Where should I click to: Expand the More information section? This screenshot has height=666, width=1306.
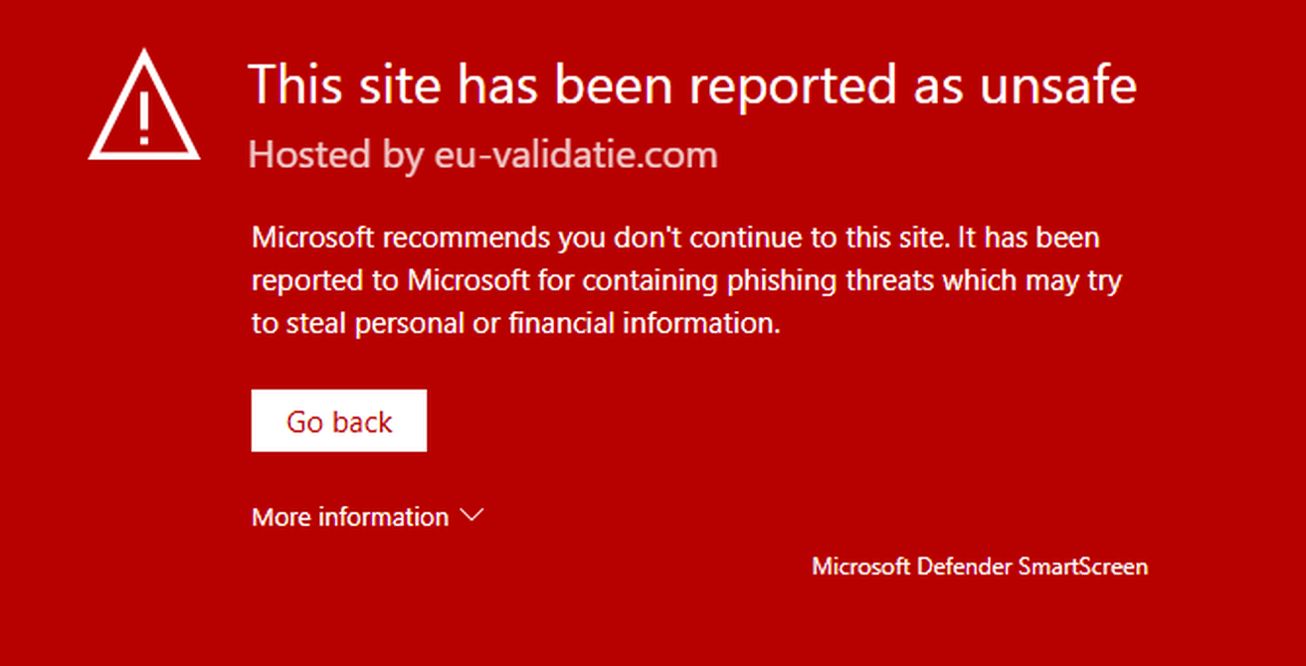click(367, 517)
